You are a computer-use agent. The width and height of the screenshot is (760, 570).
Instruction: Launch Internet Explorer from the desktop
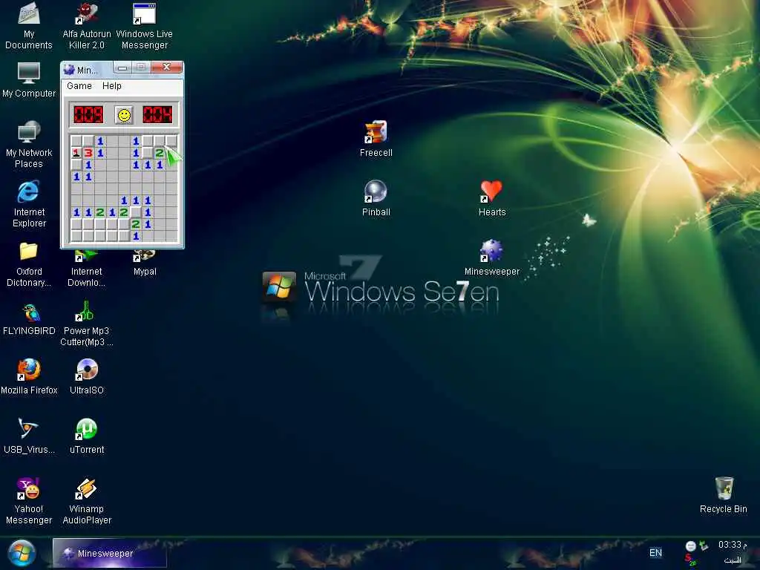[29, 203]
